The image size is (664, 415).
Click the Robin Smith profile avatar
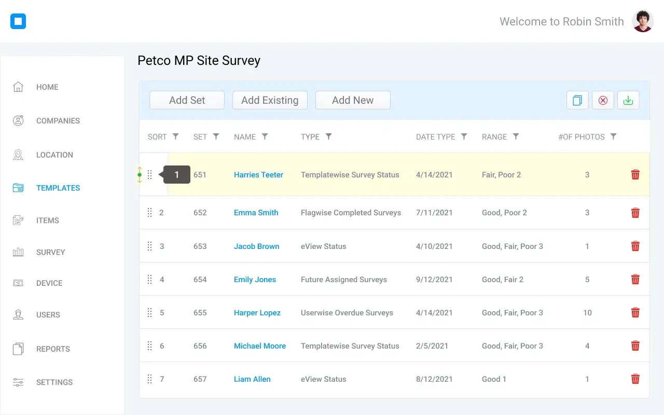point(643,21)
